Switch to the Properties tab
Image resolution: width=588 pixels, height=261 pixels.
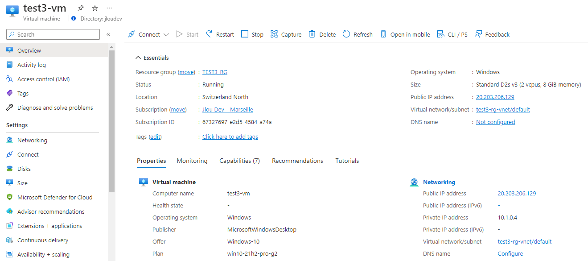pos(151,161)
